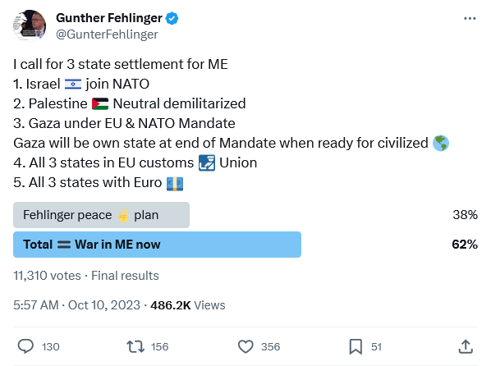
Task: Click the 51 bookmarks count
Action: tap(376, 347)
